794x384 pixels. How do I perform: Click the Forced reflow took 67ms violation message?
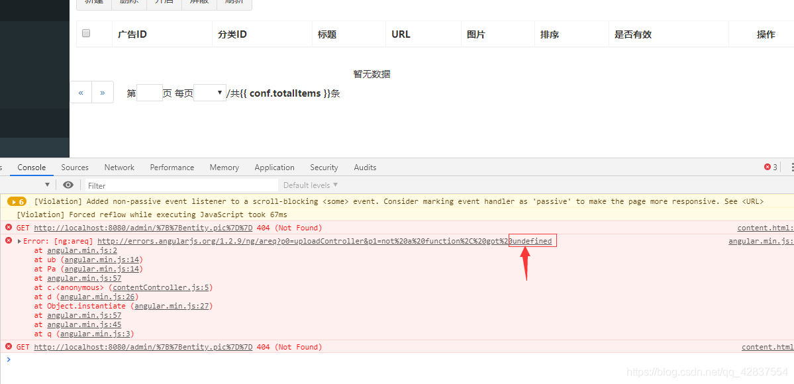[152, 215]
